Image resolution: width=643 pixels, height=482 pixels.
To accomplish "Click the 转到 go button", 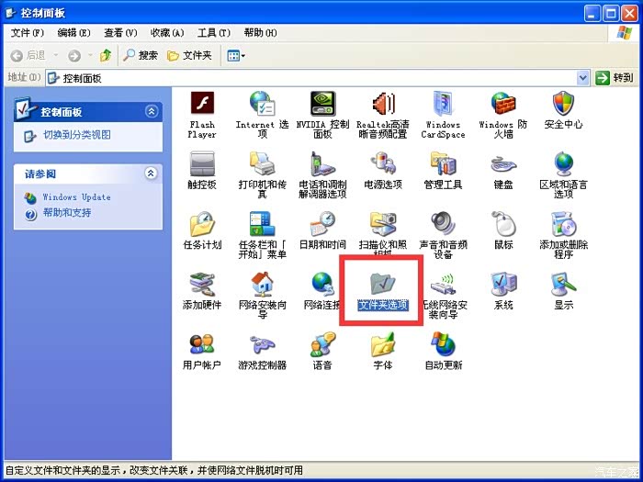I will [615, 77].
